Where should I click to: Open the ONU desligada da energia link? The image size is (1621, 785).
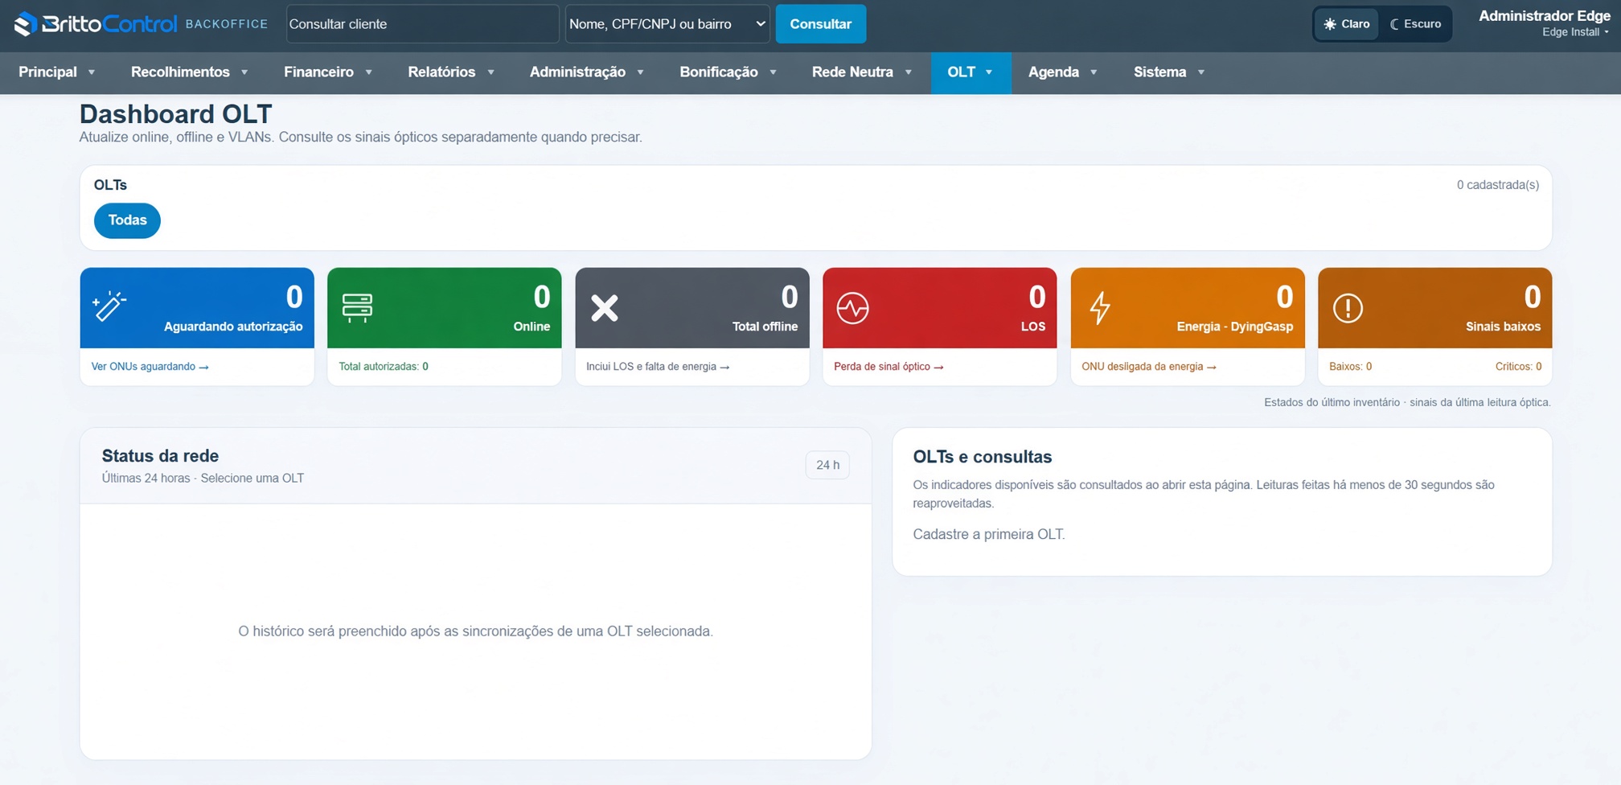pos(1149,367)
